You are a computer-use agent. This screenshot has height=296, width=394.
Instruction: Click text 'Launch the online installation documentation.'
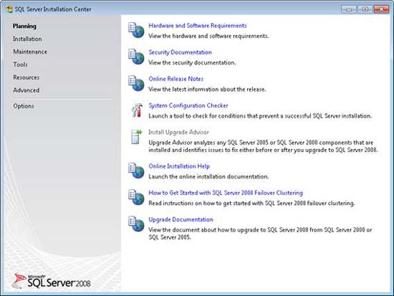(x=208, y=176)
